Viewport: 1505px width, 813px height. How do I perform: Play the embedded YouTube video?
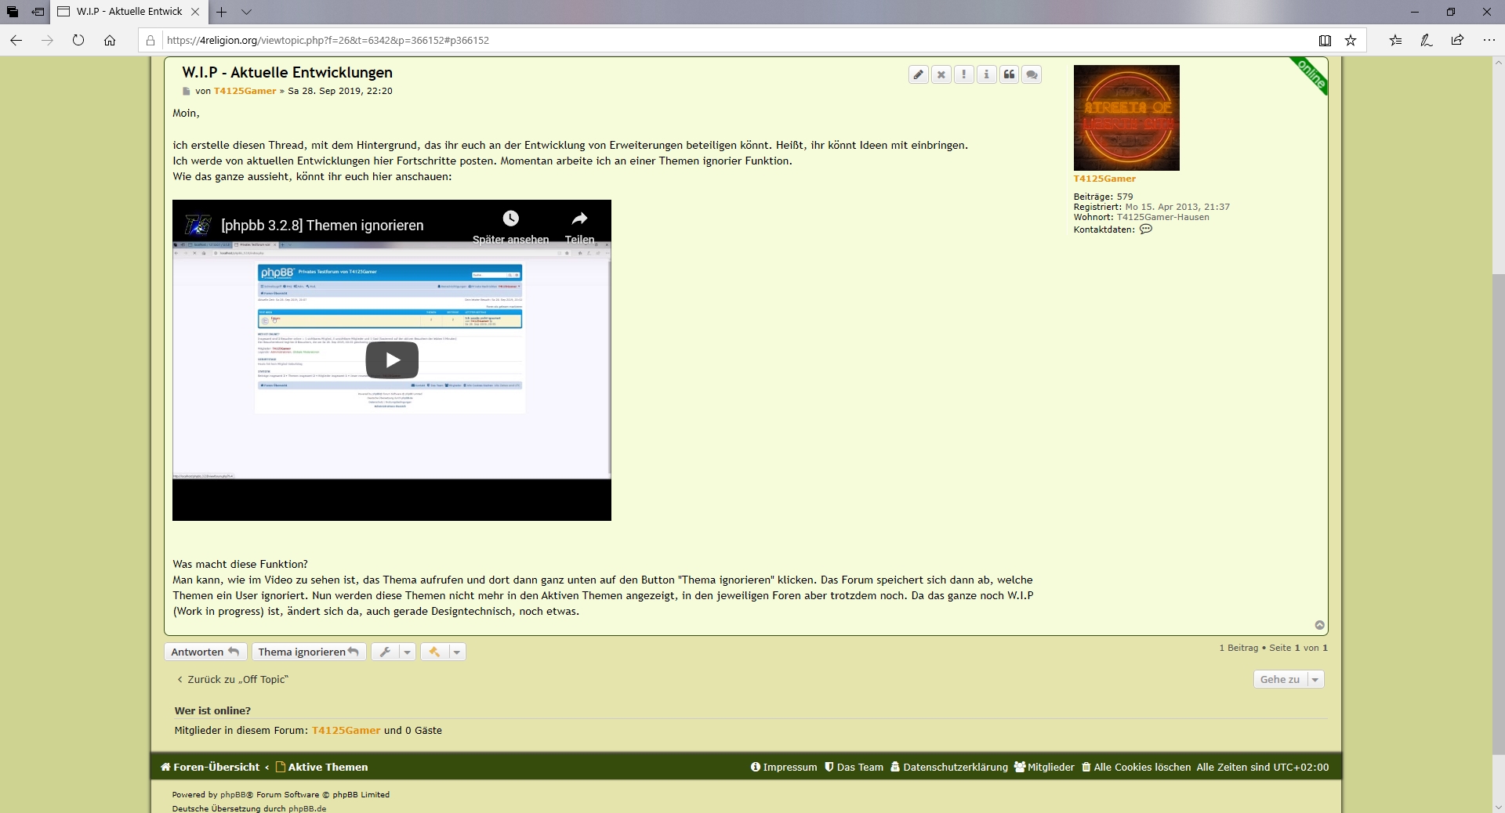tap(392, 360)
